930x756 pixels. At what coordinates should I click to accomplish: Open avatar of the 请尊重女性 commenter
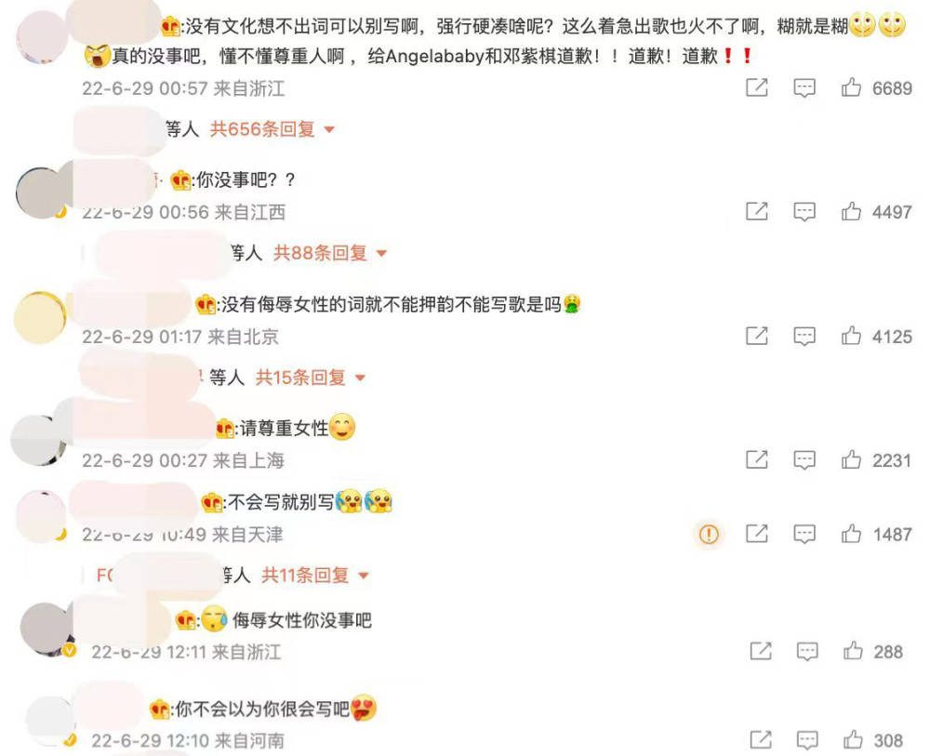coord(38,440)
